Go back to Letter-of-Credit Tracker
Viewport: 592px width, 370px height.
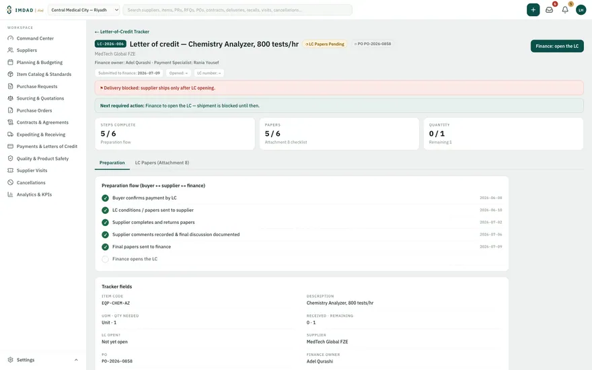coord(122,32)
